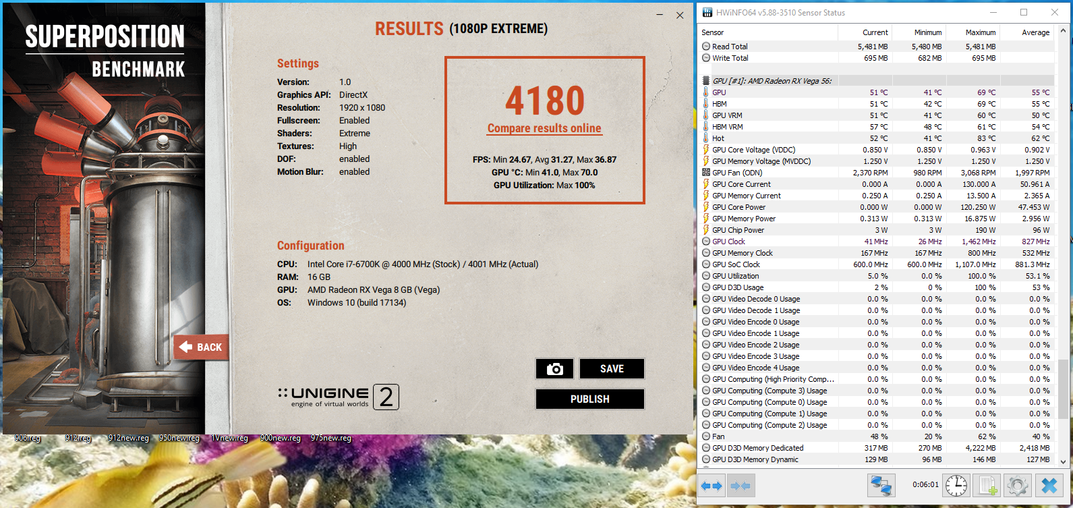Select the GPU Video Decode 0 Usage row
1073x508 pixels.
(x=876, y=299)
